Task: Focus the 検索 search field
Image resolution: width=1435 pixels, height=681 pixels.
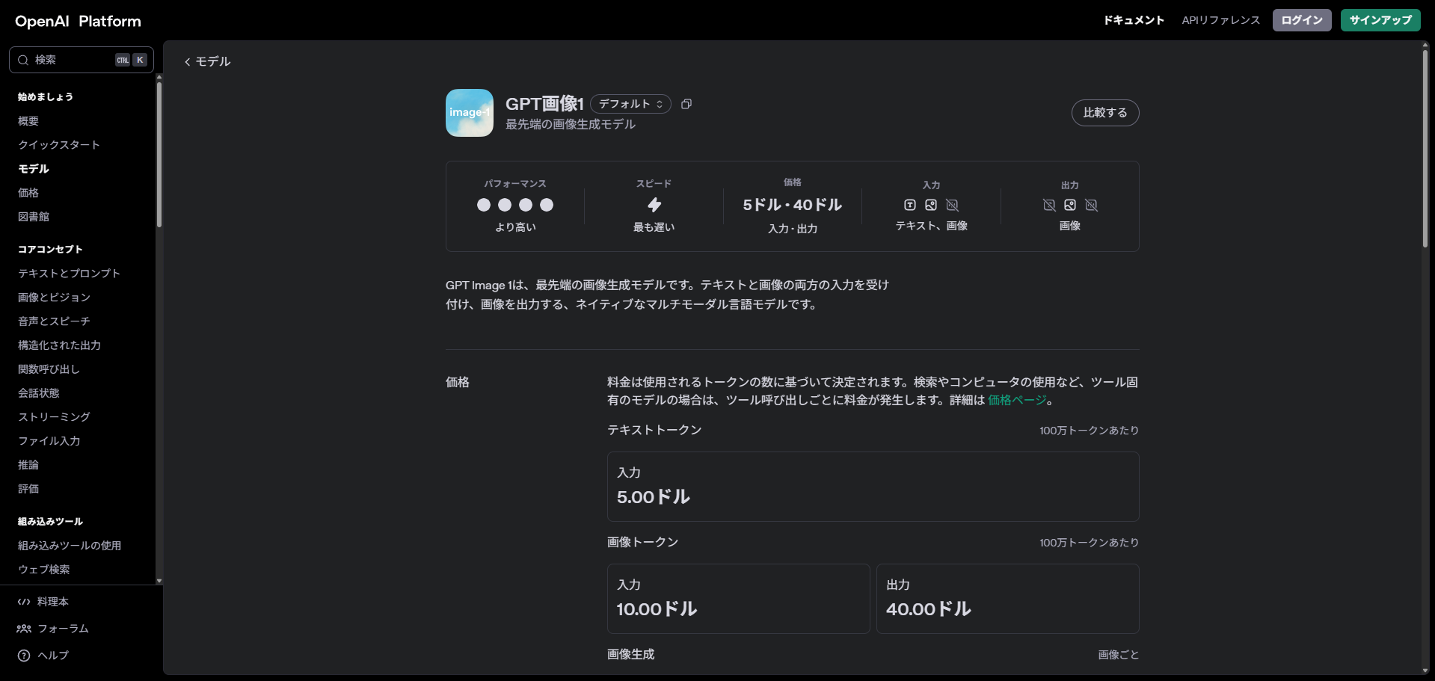Action: click(82, 60)
